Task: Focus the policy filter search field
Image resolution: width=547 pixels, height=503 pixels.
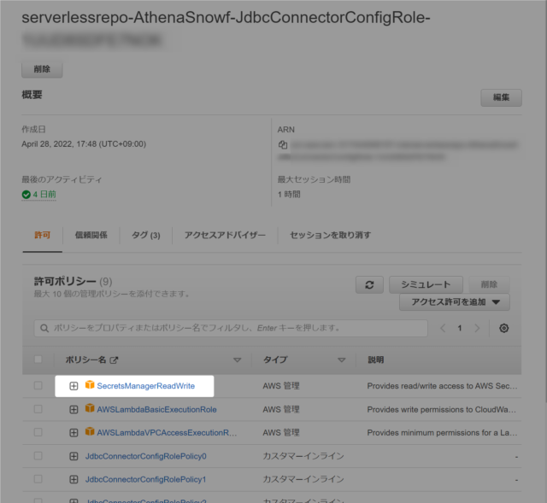Action: [x=231, y=329]
